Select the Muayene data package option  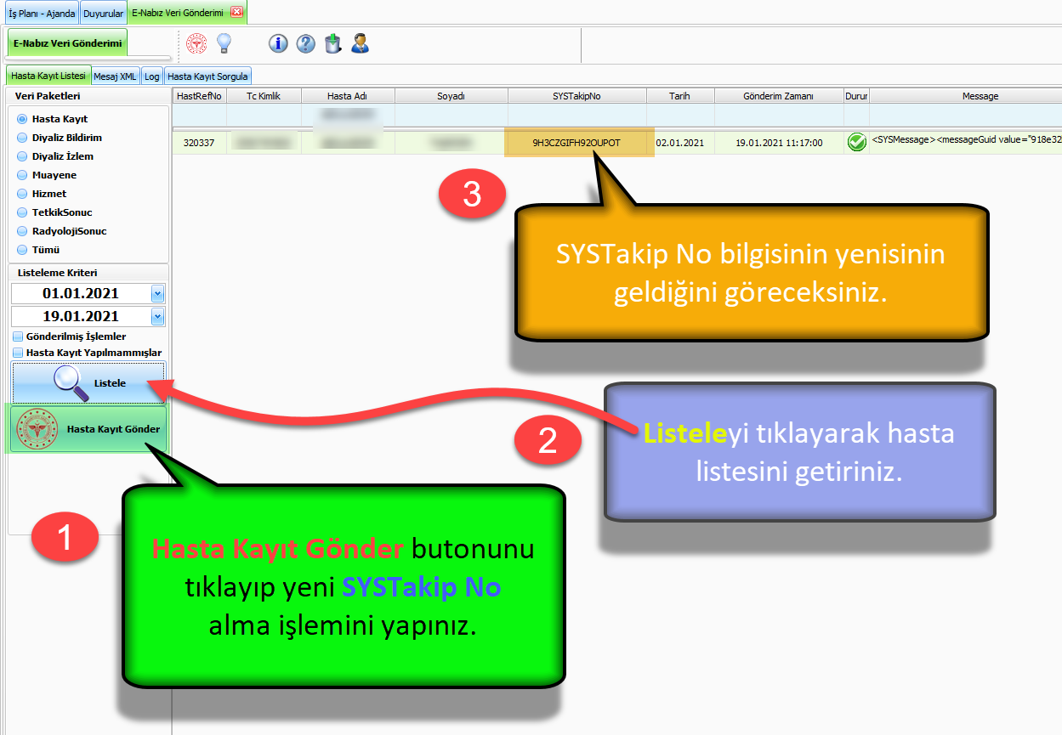22,175
